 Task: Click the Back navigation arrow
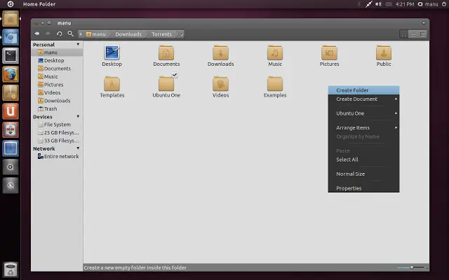(37, 34)
